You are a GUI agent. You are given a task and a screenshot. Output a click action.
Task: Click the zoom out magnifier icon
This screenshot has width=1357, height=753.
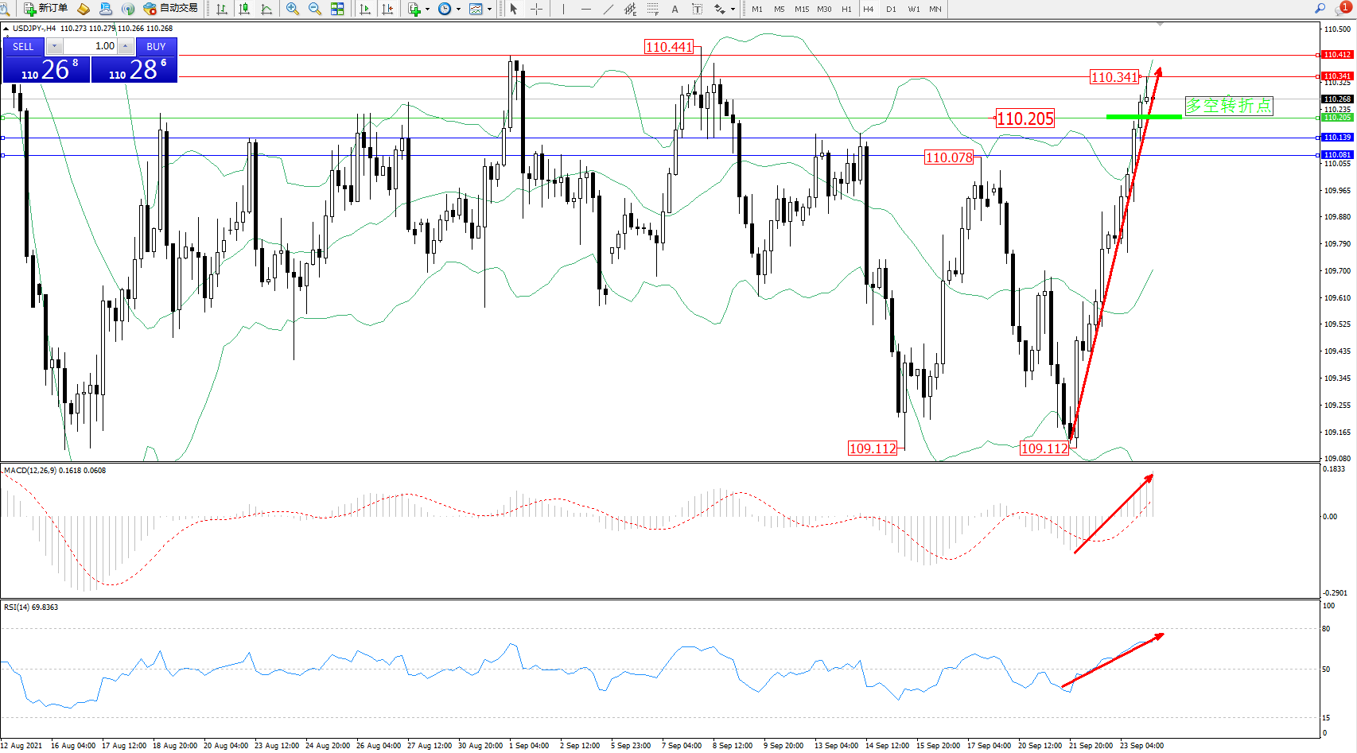click(315, 9)
